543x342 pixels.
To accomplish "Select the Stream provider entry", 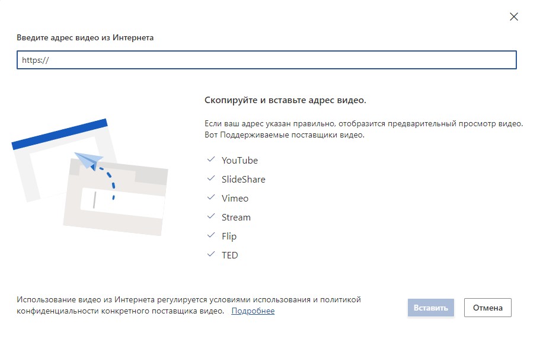I will point(237,217).
